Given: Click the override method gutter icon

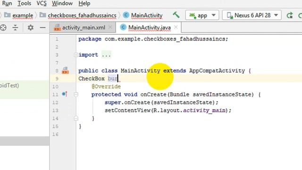Looking at the screenshot, I should [65, 94].
